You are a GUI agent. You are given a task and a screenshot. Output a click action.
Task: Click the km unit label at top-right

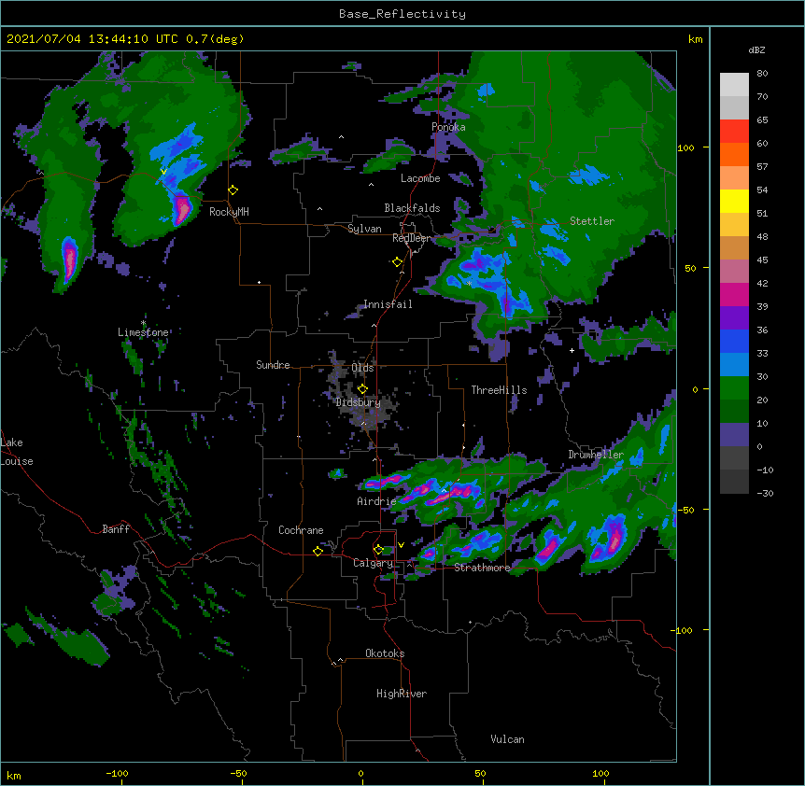(x=695, y=39)
